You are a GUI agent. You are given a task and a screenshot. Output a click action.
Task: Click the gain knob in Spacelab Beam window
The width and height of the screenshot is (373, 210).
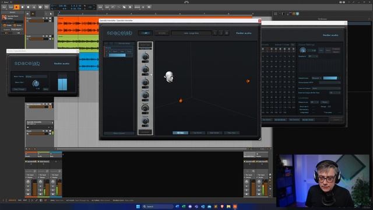click(x=36, y=83)
